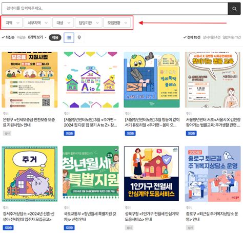Filter by 상시지원 4건
Screen dimensions: 243x233
click(x=212, y=37)
